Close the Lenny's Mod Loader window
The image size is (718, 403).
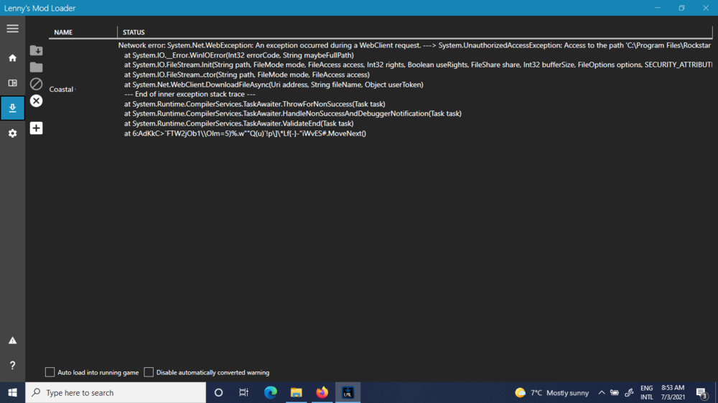point(706,8)
